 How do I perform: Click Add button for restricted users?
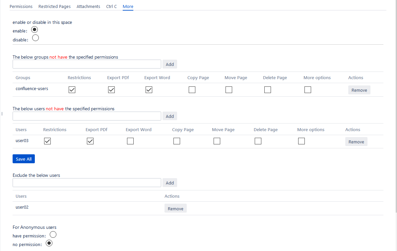point(169,116)
